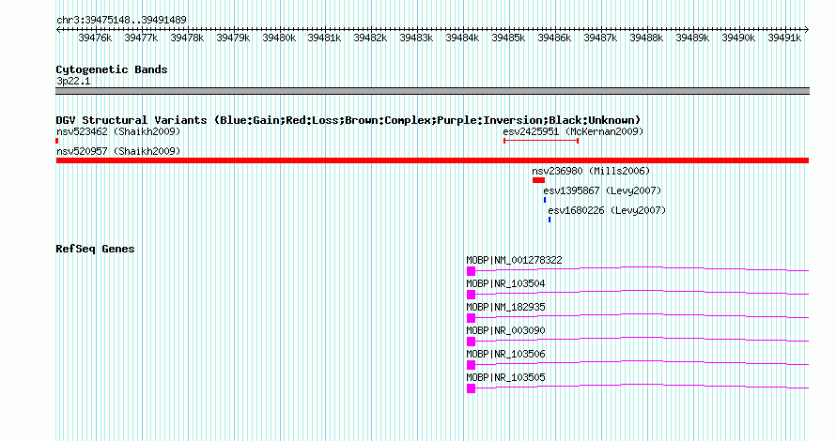Click the gray 3p22.1 cytoband bar
The width and height of the screenshot is (836, 441).
click(432, 91)
